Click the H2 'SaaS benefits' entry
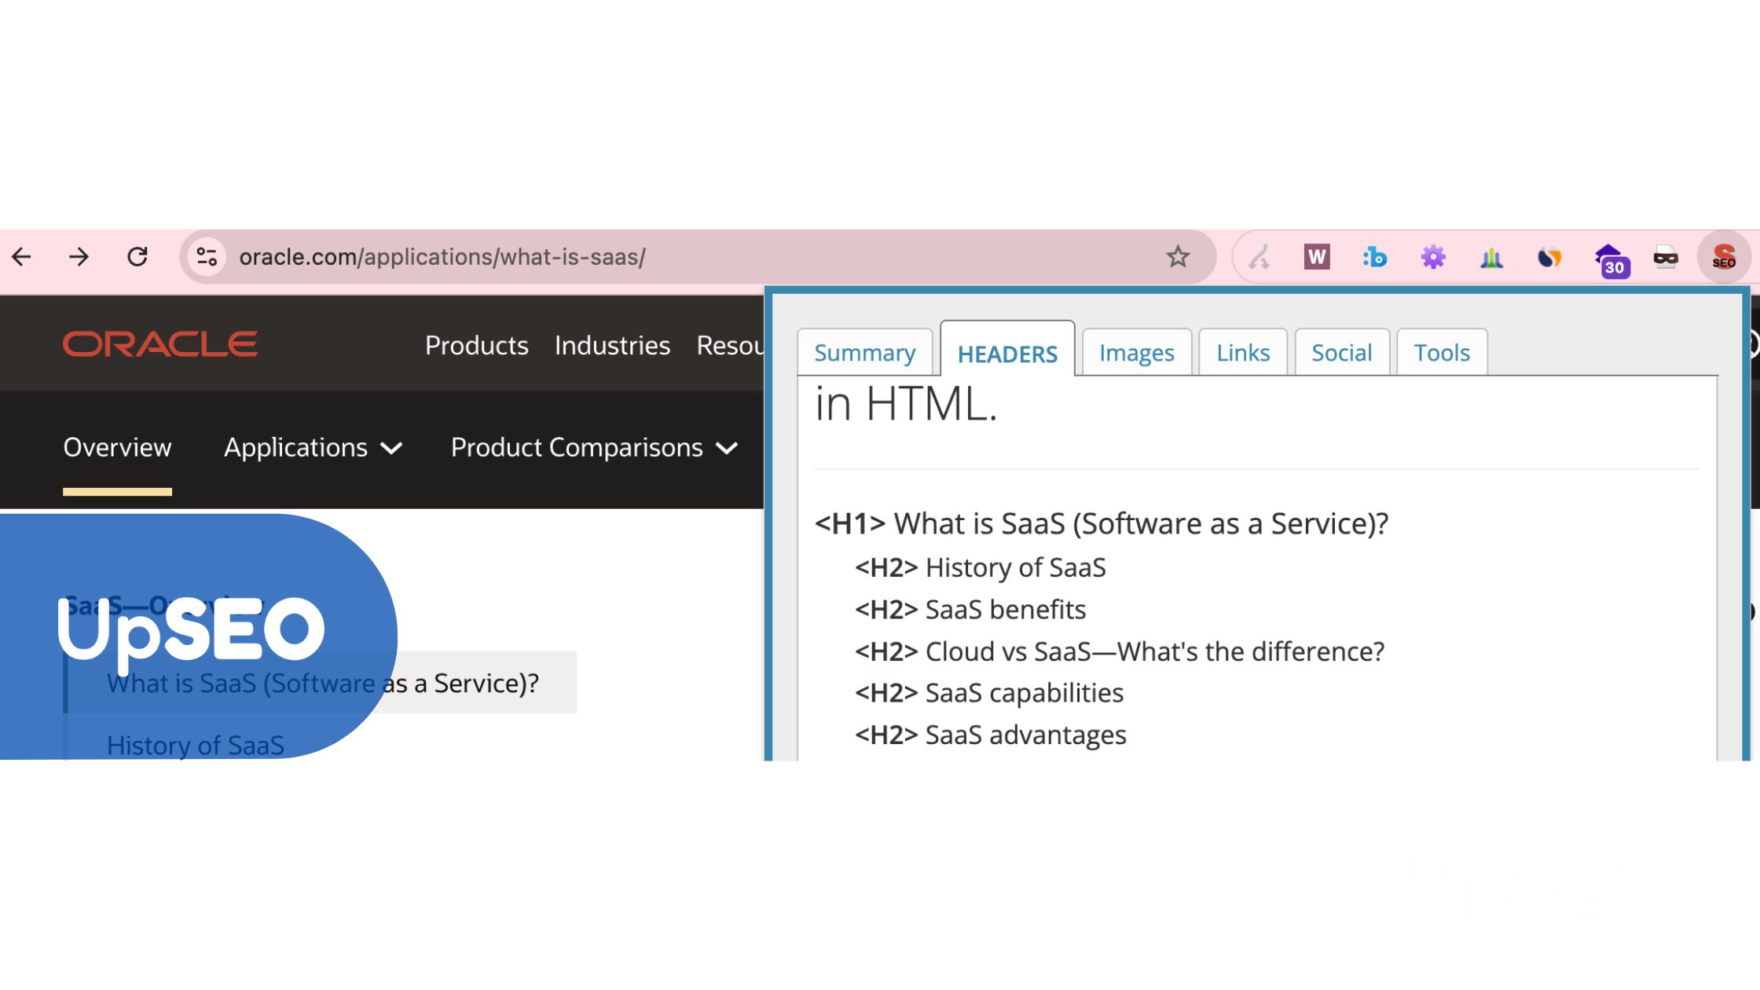 coord(970,610)
